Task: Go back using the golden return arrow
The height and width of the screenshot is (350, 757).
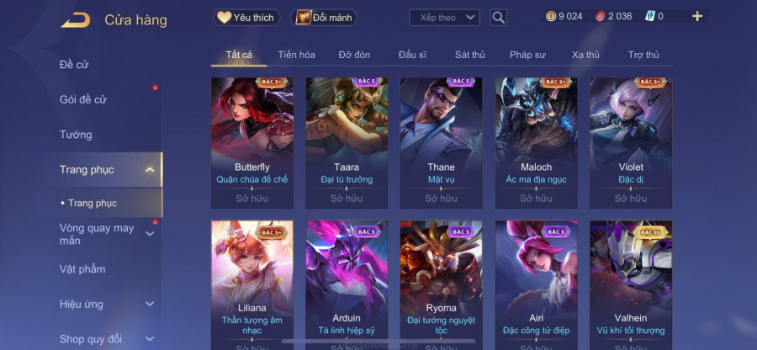Action: coord(76,20)
